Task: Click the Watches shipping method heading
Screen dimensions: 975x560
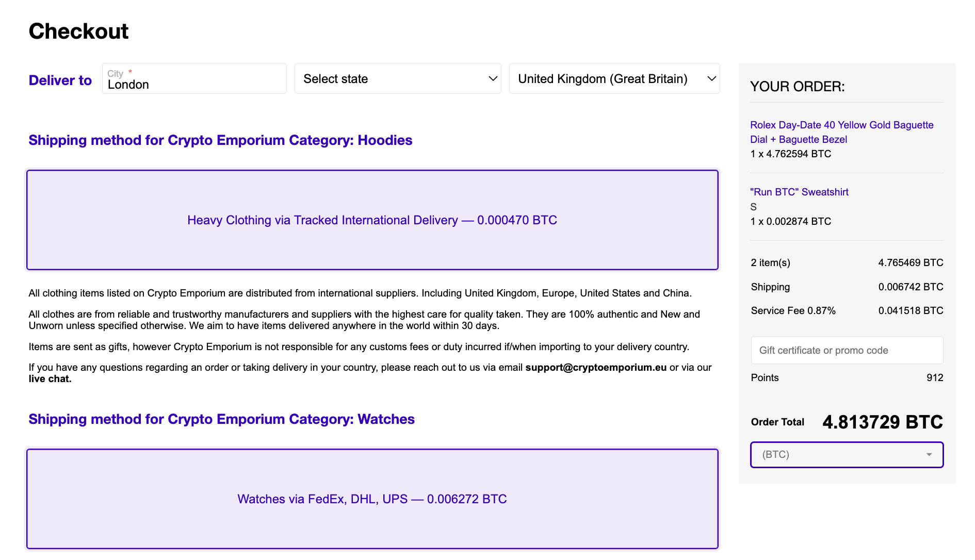Action: coord(221,419)
